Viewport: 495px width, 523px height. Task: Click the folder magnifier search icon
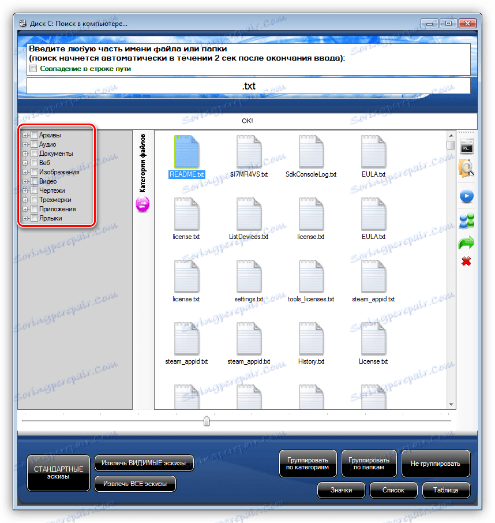click(x=467, y=169)
